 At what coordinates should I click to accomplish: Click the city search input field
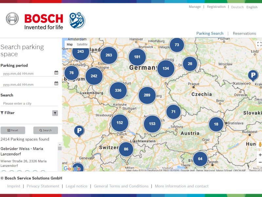pyautogui.click(x=29, y=103)
